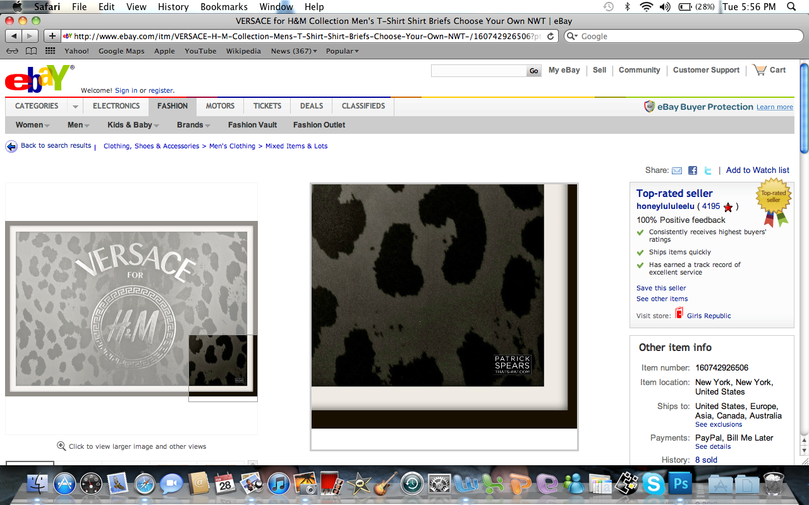Open the Popular bookmarks dropdown
Screen dimensions: 809x505
pos(342,51)
